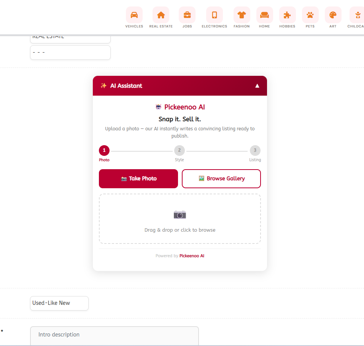Click the Pets paw icon
The width and height of the screenshot is (364, 346).
[x=310, y=15]
